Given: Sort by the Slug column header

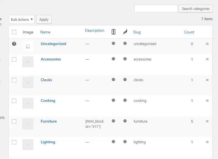Looking at the screenshot, I should (x=137, y=32).
